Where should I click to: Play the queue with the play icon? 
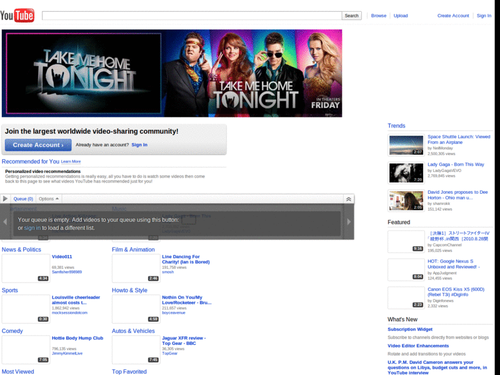pos(5,199)
